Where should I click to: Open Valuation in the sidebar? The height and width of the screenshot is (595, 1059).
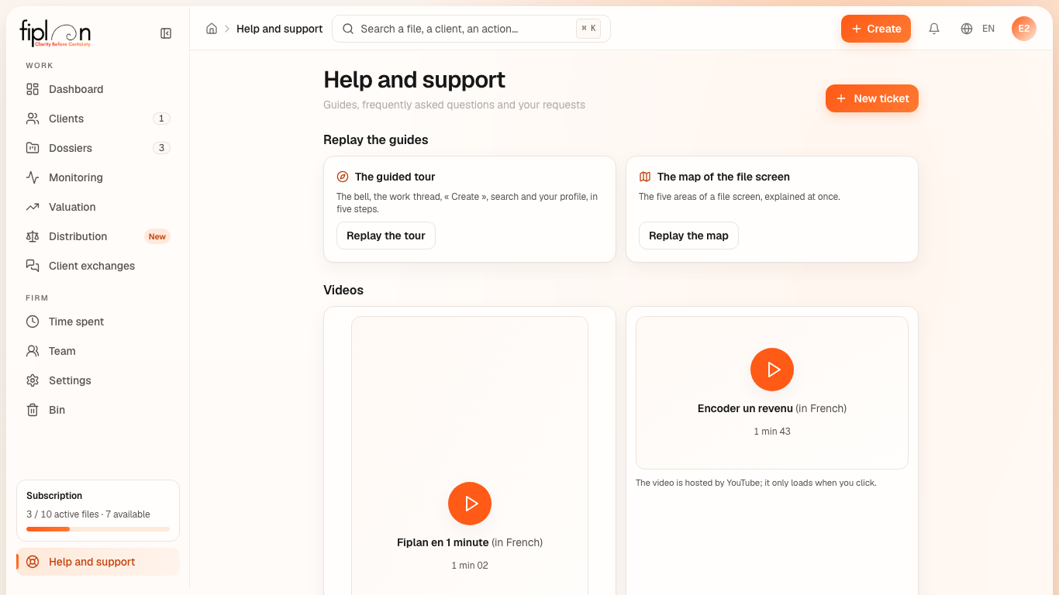[98, 207]
